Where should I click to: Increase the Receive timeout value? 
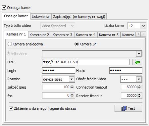[139, 94]
